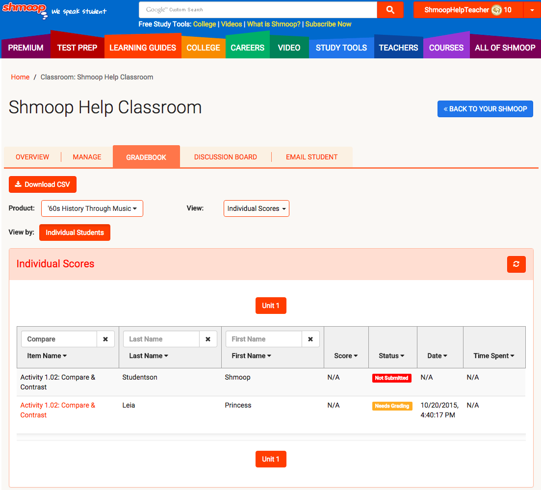Click the Princess first name cell
Viewport: 541px width, 490px height.
point(238,406)
